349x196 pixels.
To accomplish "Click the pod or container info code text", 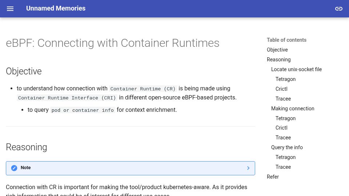I will pyautogui.click(x=83, y=110).
